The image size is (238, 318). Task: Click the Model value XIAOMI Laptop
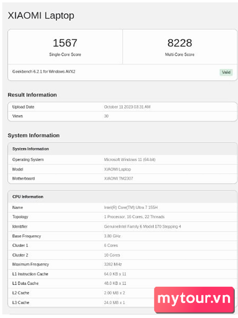pos(117,169)
